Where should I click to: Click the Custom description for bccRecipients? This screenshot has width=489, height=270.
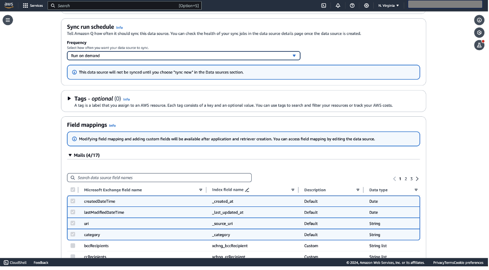coord(311,246)
